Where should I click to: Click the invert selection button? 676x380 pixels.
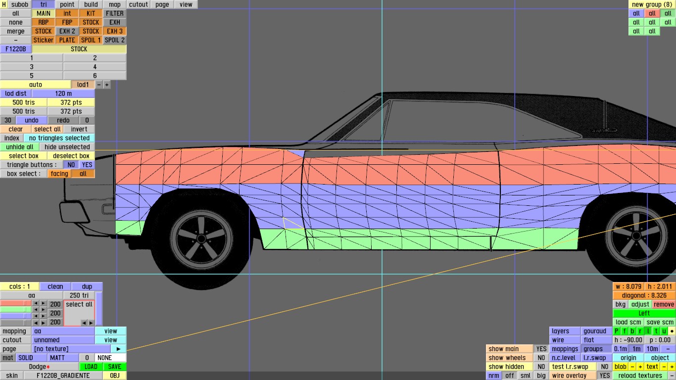pyautogui.click(x=79, y=129)
